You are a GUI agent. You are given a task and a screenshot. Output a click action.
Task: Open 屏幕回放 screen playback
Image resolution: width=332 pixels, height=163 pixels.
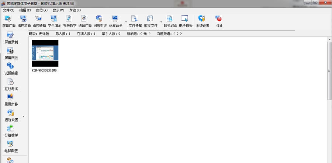point(11,54)
